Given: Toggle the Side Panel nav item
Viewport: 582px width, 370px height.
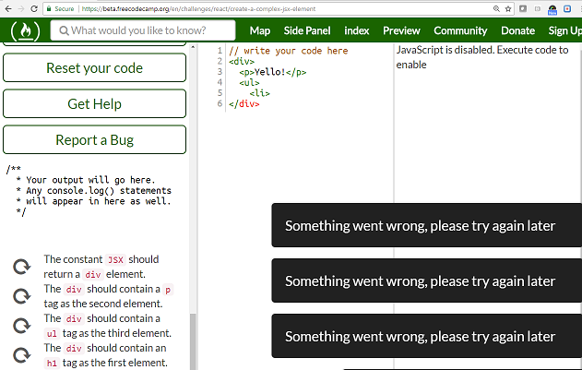Looking at the screenshot, I should 307,30.
